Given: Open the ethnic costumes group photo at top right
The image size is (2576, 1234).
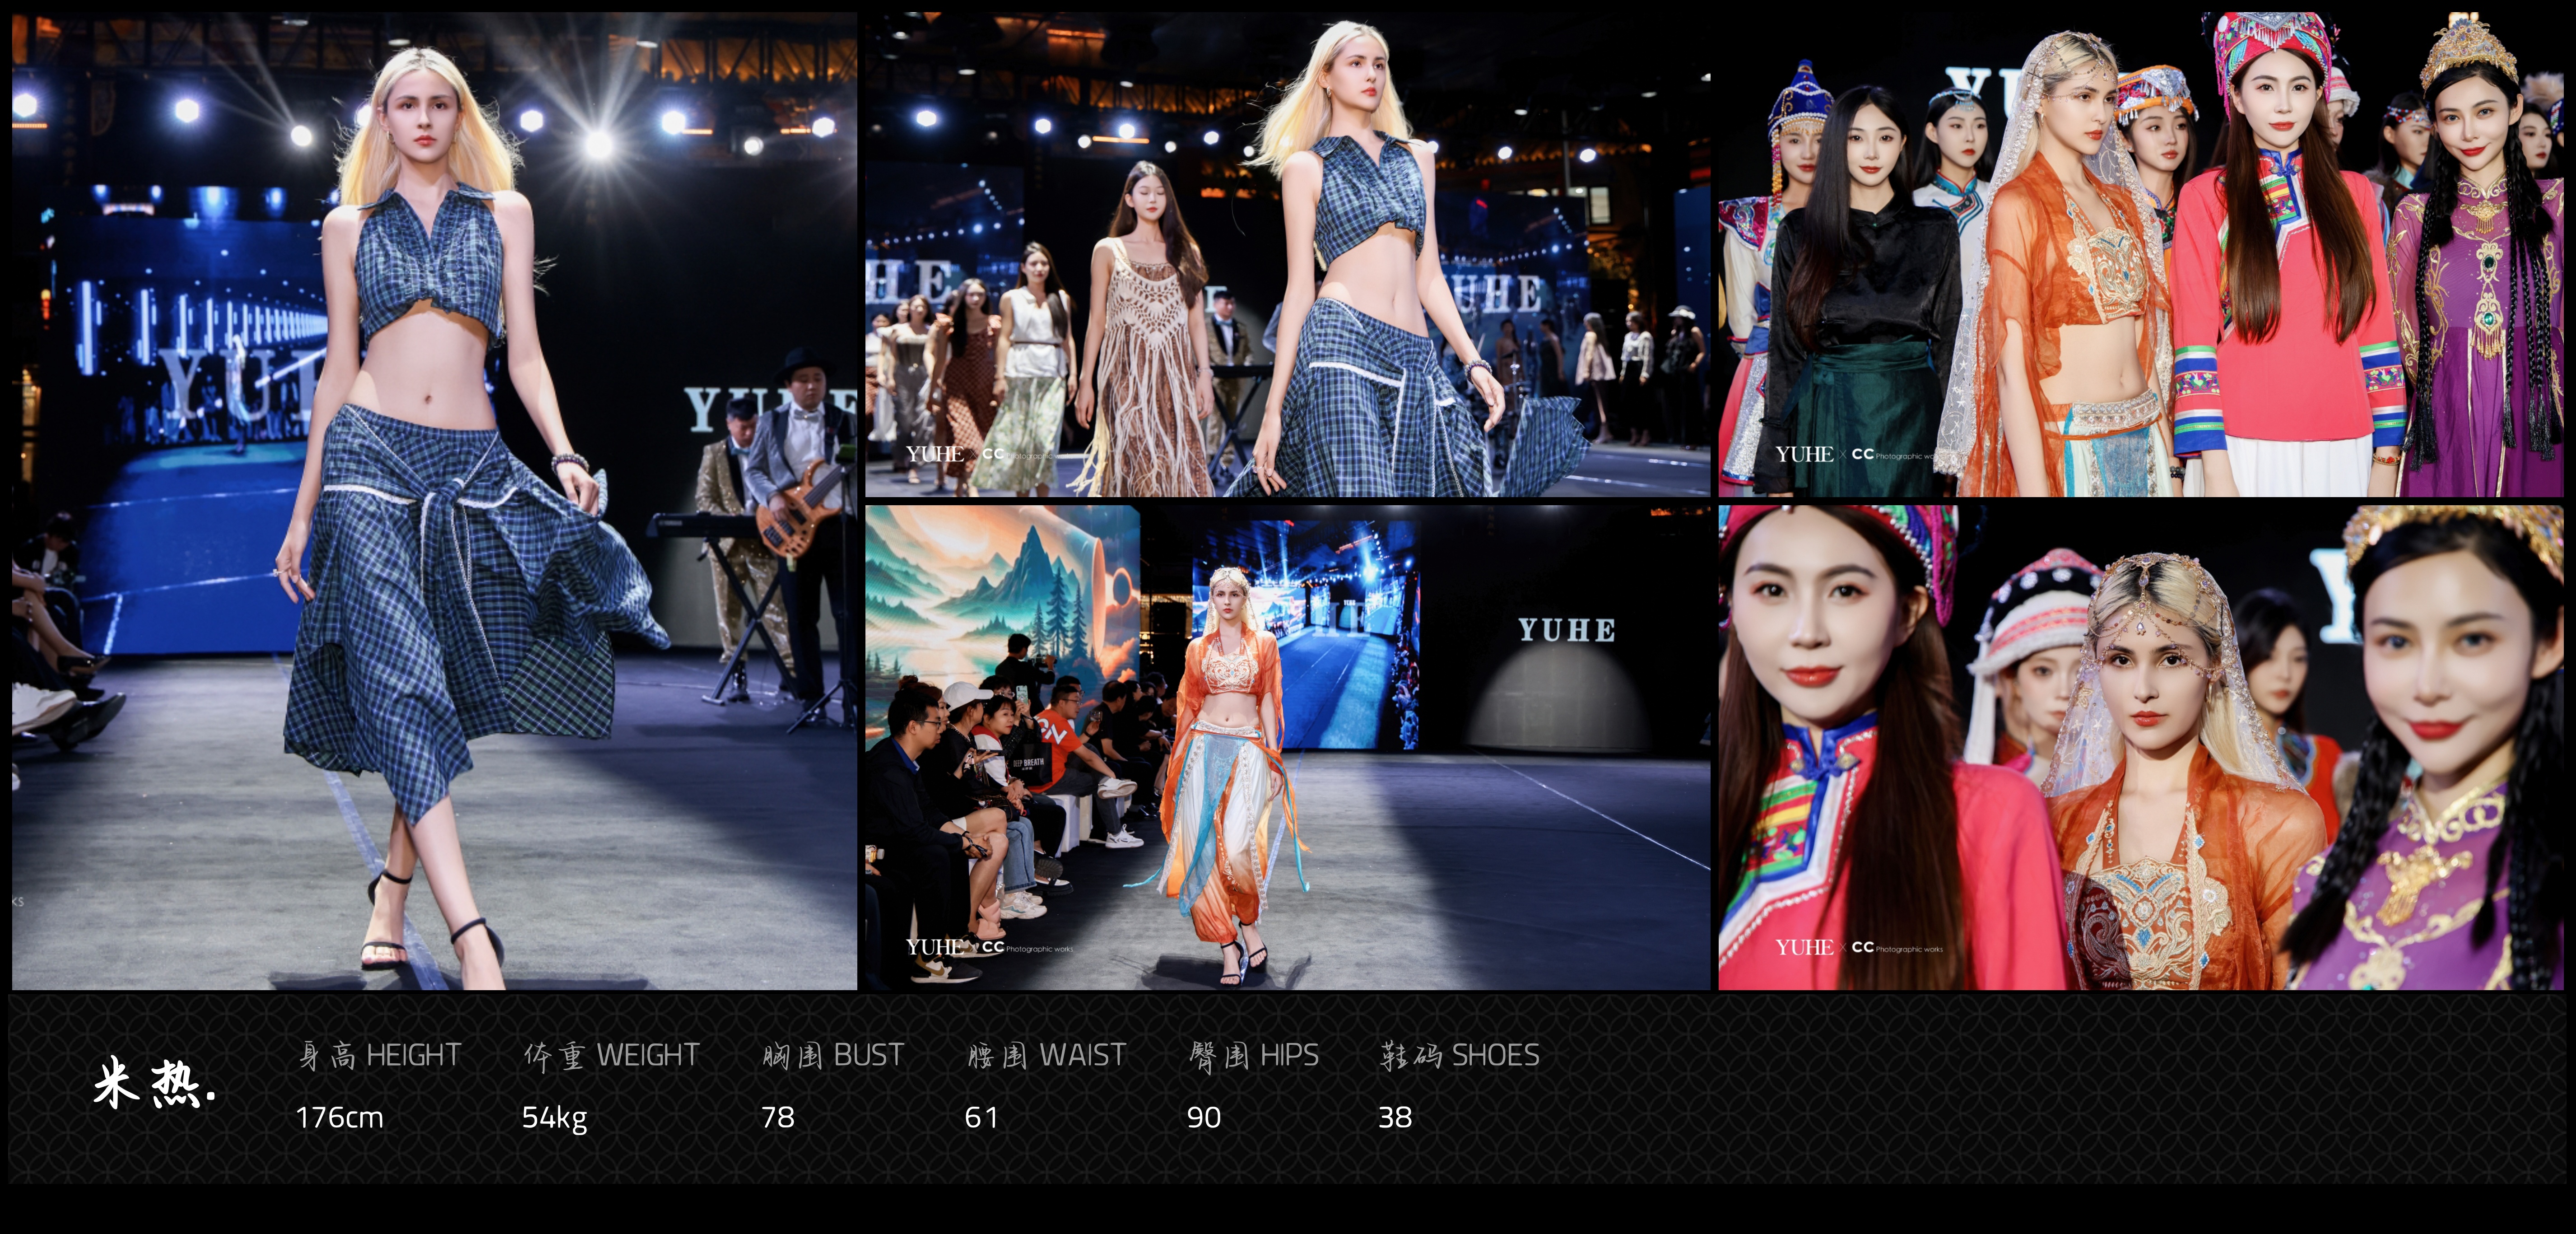Looking at the screenshot, I should tap(2141, 255).
